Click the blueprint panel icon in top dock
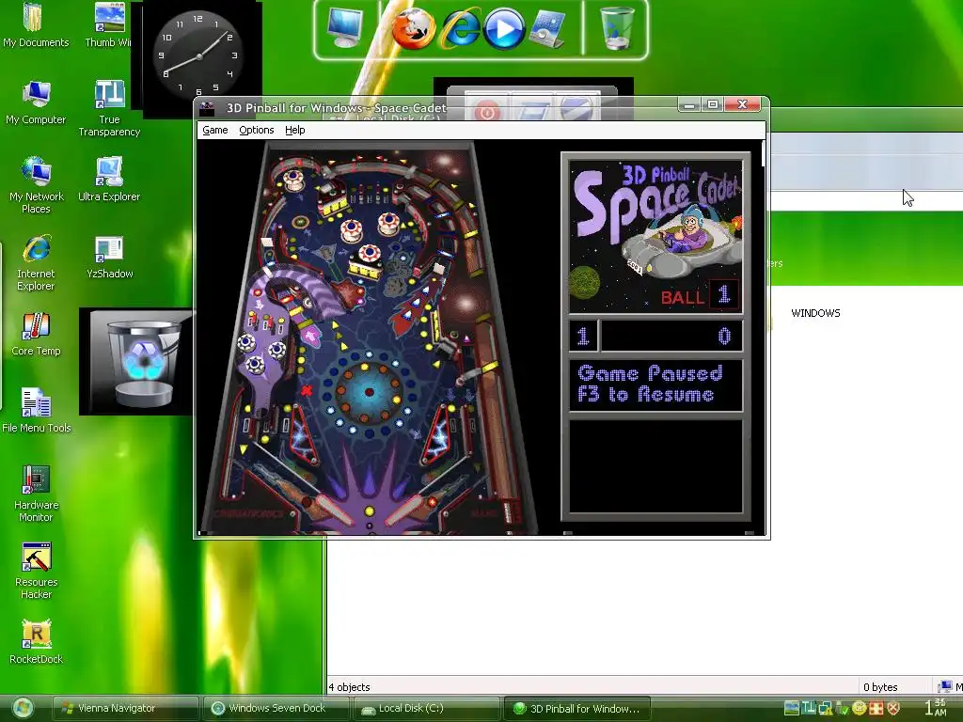Screen dimensions: 963x722 coord(546,28)
